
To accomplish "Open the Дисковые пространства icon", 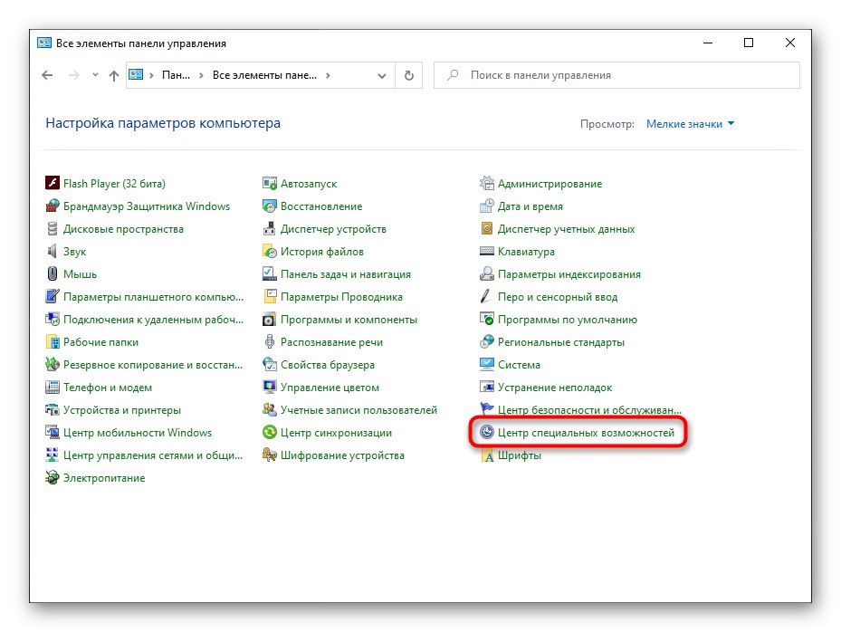I will (x=52, y=228).
